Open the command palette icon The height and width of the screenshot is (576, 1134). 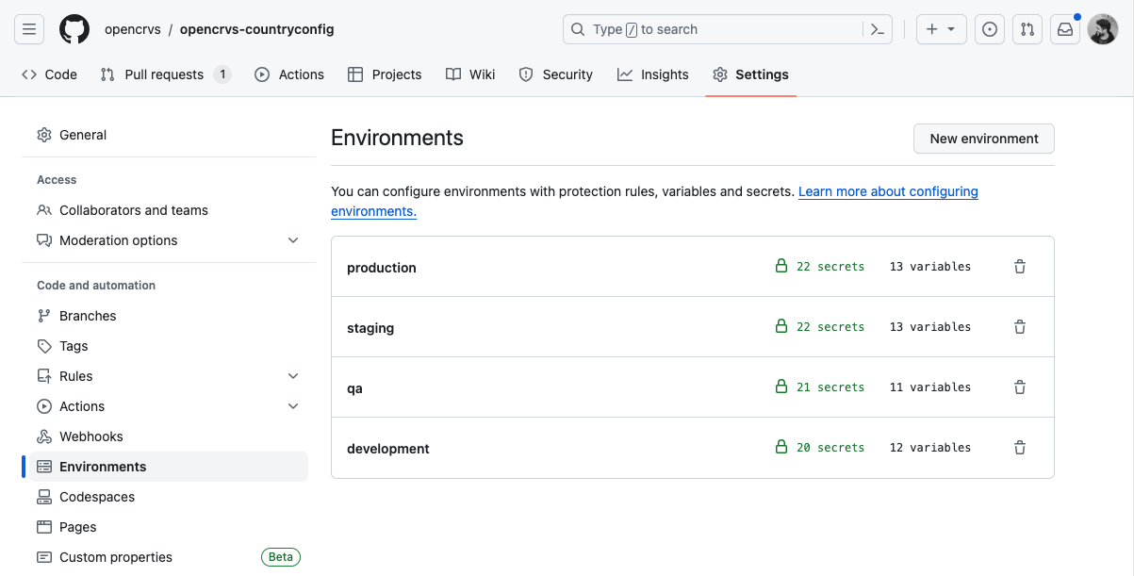coord(877,29)
